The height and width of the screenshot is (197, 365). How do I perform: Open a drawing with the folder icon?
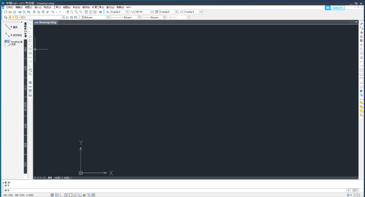tap(10, 12)
